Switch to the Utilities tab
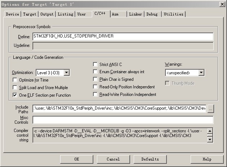The image size is (227, 167). pos(173,14)
